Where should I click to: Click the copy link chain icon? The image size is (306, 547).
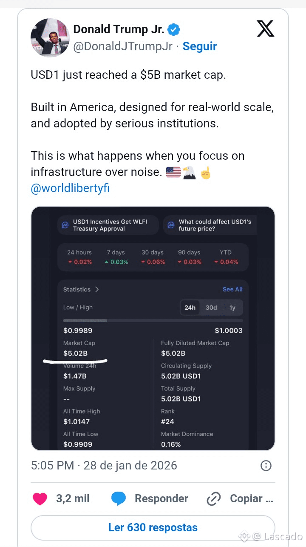(213, 498)
